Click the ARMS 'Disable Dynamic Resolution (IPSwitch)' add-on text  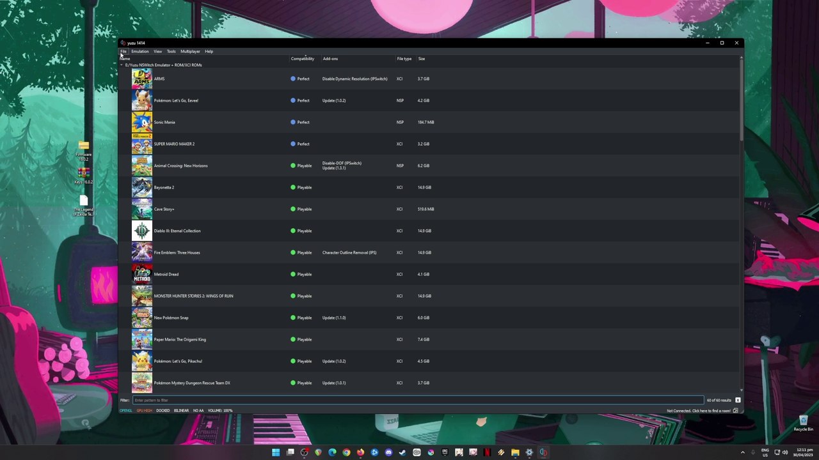tap(355, 79)
